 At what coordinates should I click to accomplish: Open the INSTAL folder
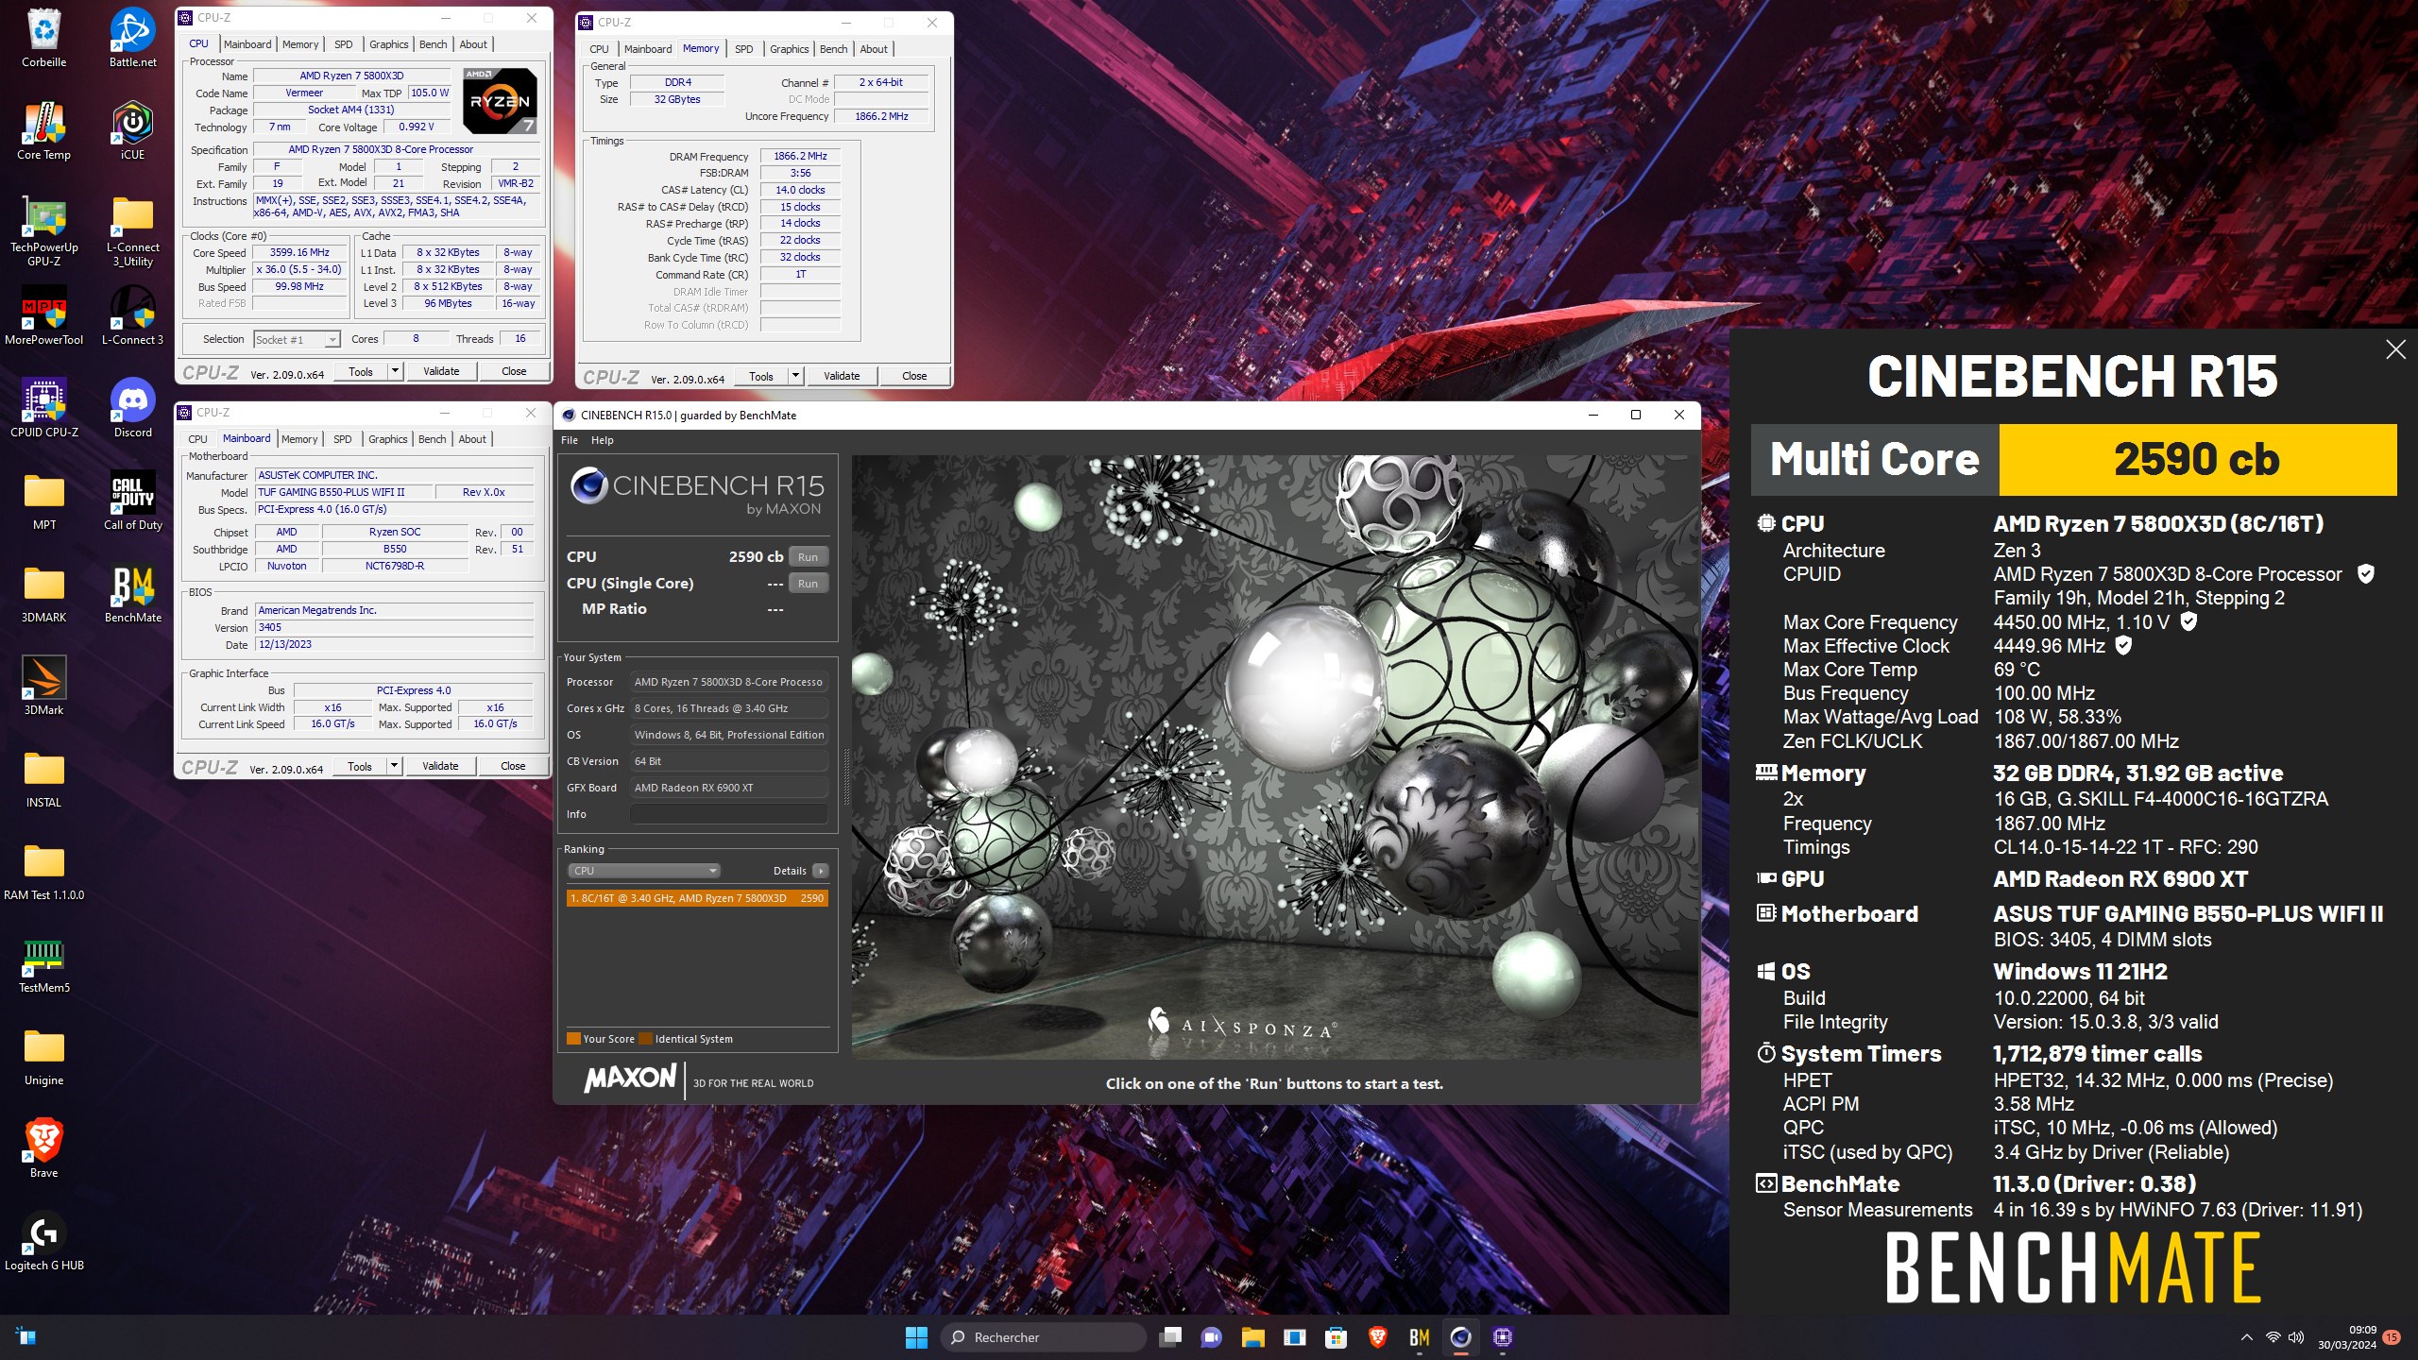tap(43, 778)
